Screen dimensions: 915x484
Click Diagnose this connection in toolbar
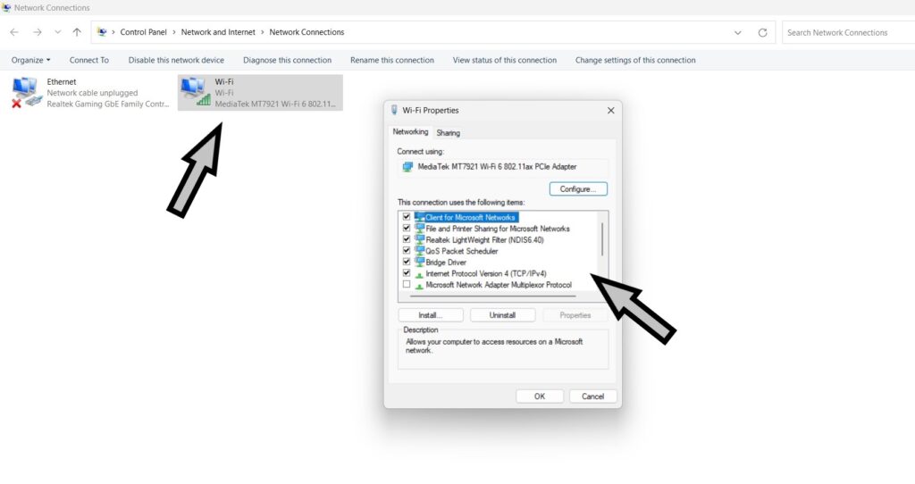tap(287, 60)
